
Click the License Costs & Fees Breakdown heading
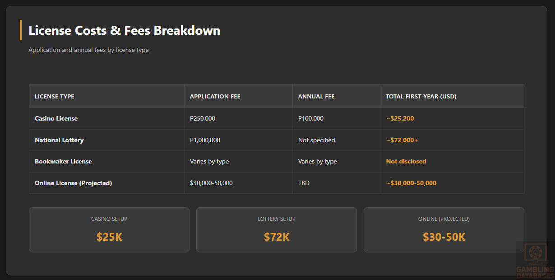[124, 30]
